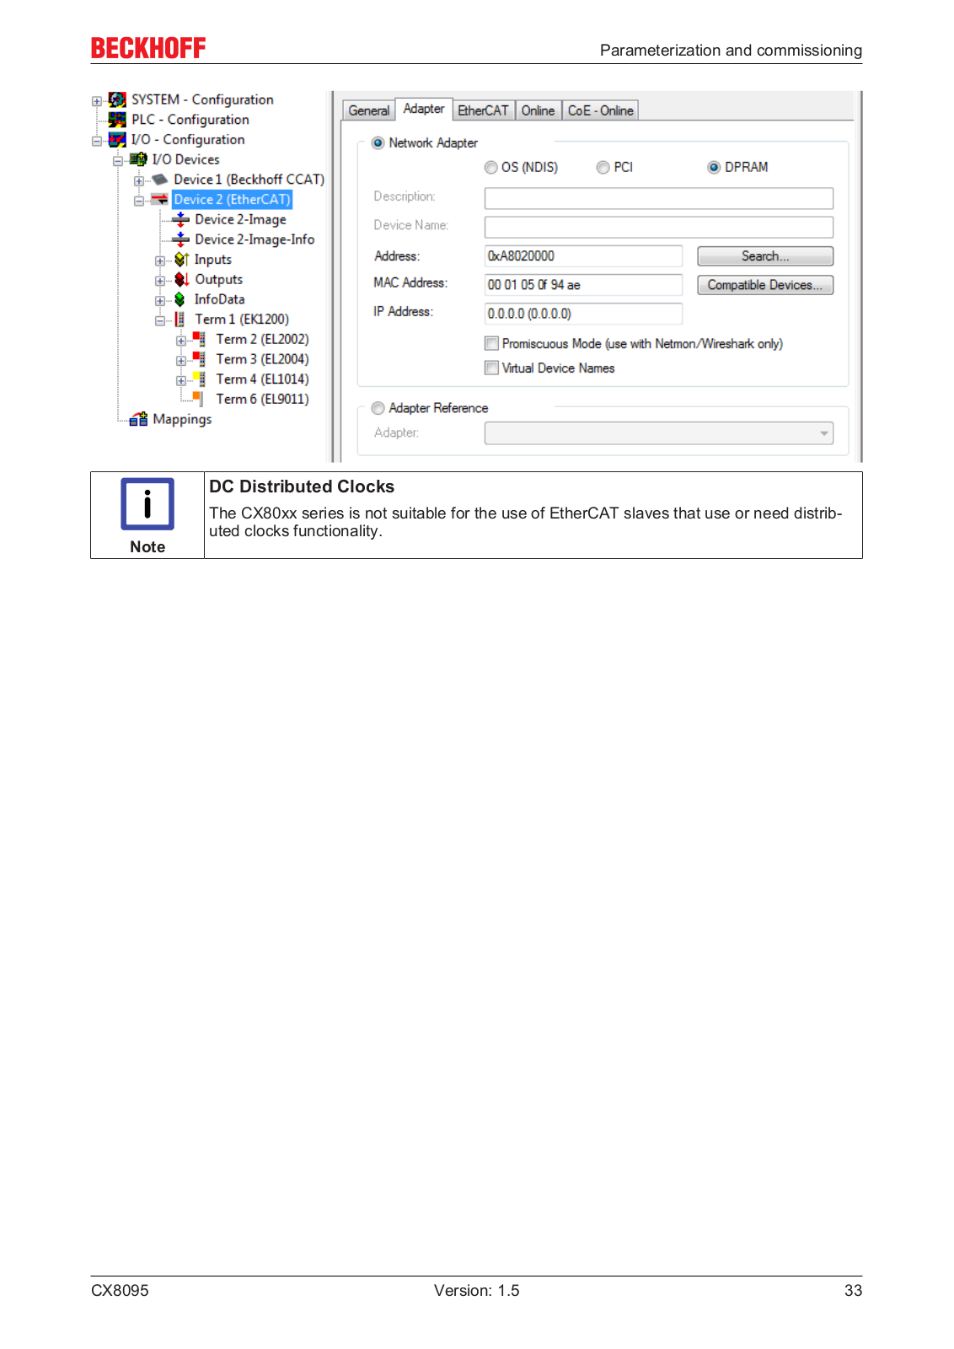Collapse the I/O Devices node
This screenshot has height=1349, width=954.
118,161
